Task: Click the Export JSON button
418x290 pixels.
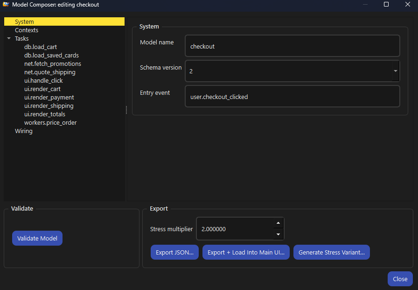Action: [x=174, y=252]
